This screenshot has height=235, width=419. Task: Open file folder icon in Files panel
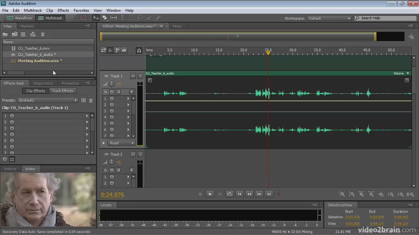(5, 34)
